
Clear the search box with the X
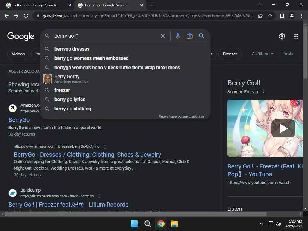(x=163, y=36)
